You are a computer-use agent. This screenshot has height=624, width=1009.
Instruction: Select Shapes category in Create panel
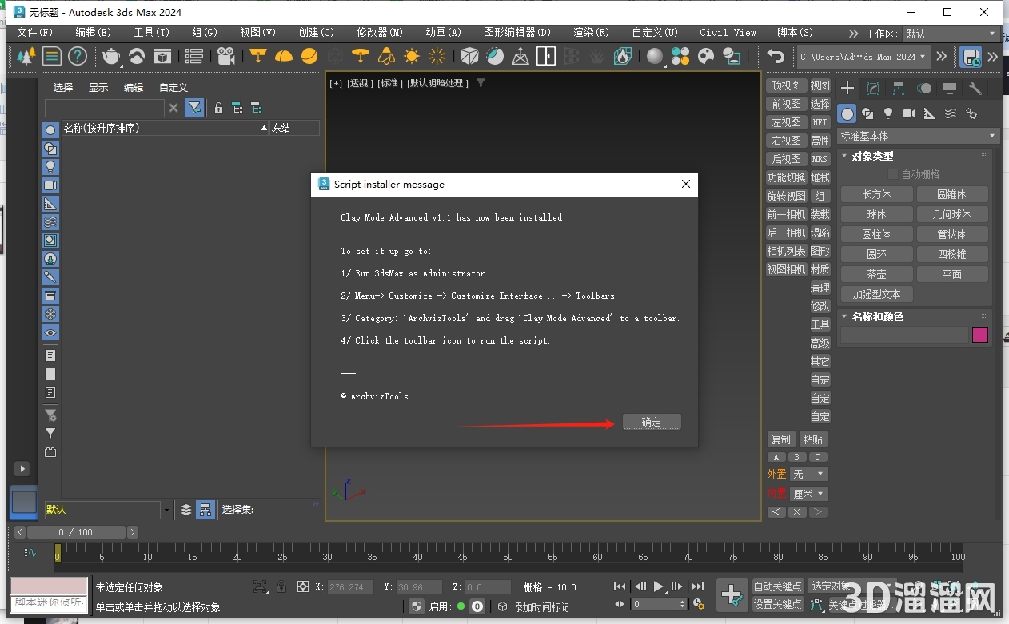coord(867,113)
